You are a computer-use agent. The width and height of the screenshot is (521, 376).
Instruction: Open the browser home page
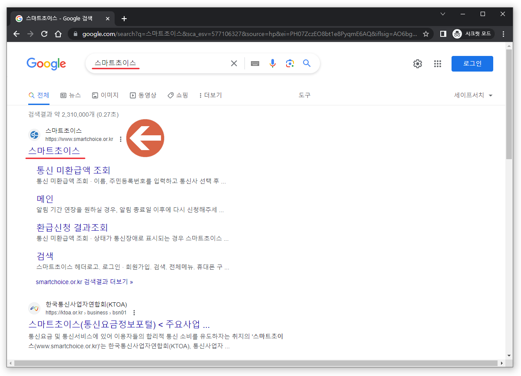[x=58, y=34]
